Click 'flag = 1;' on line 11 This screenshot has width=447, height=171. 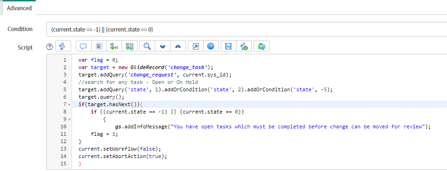(x=104, y=134)
